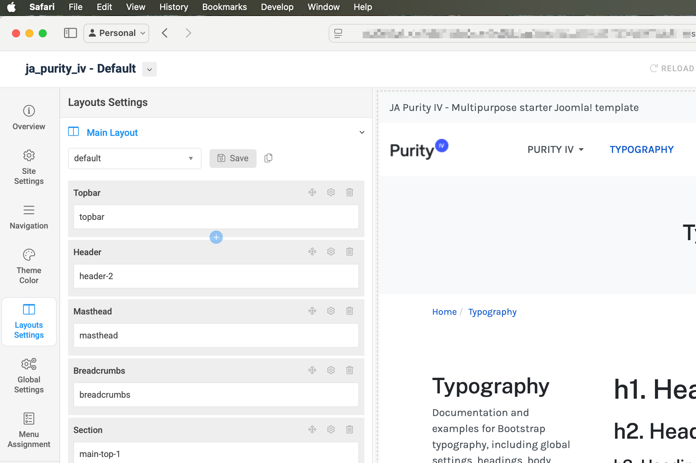Screen dimensions: 696x463
Task: Click the Home breadcrumb link
Action: tap(444, 312)
